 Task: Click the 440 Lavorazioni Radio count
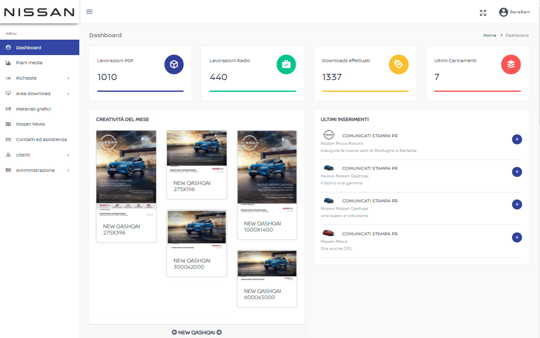(x=218, y=77)
